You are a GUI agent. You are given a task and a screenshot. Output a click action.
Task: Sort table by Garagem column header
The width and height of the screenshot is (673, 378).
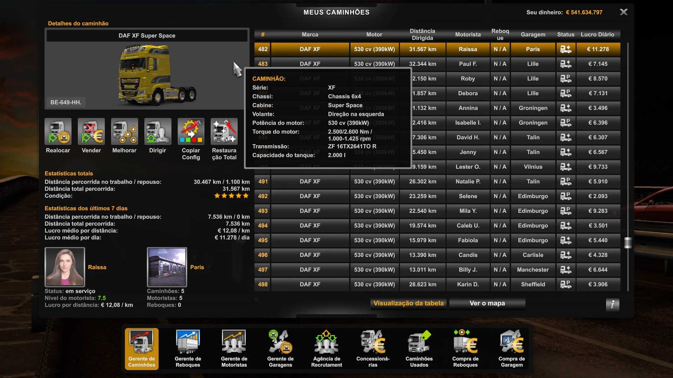[x=533, y=34]
